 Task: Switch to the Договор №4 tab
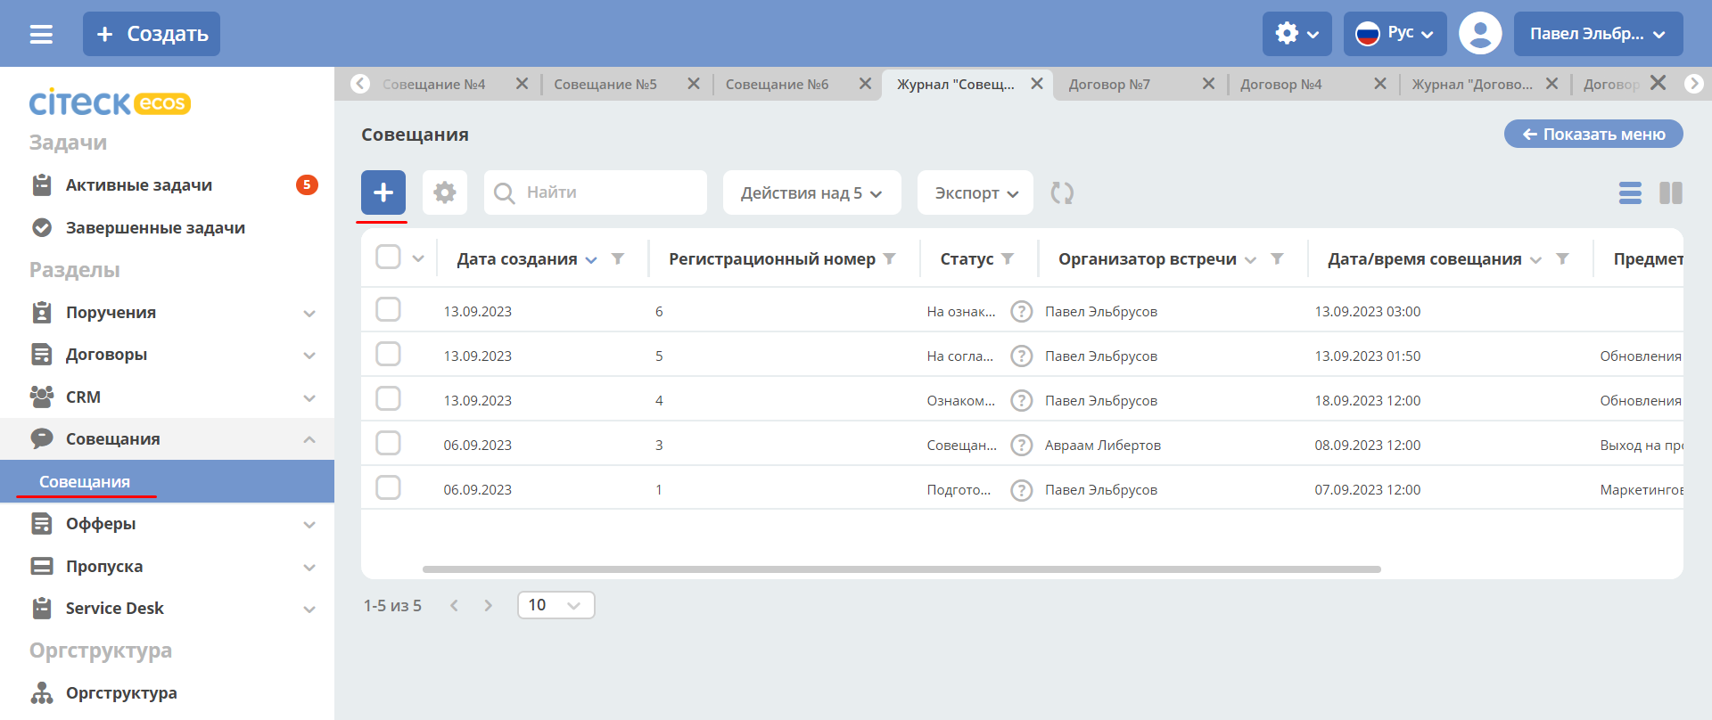pyautogui.click(x=1280, y=84)
